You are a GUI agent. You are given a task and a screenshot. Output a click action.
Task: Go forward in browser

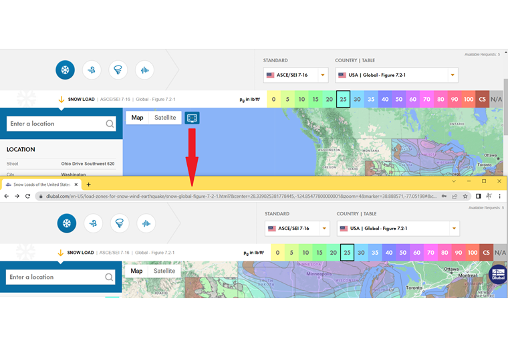click(x=17, y=196)
